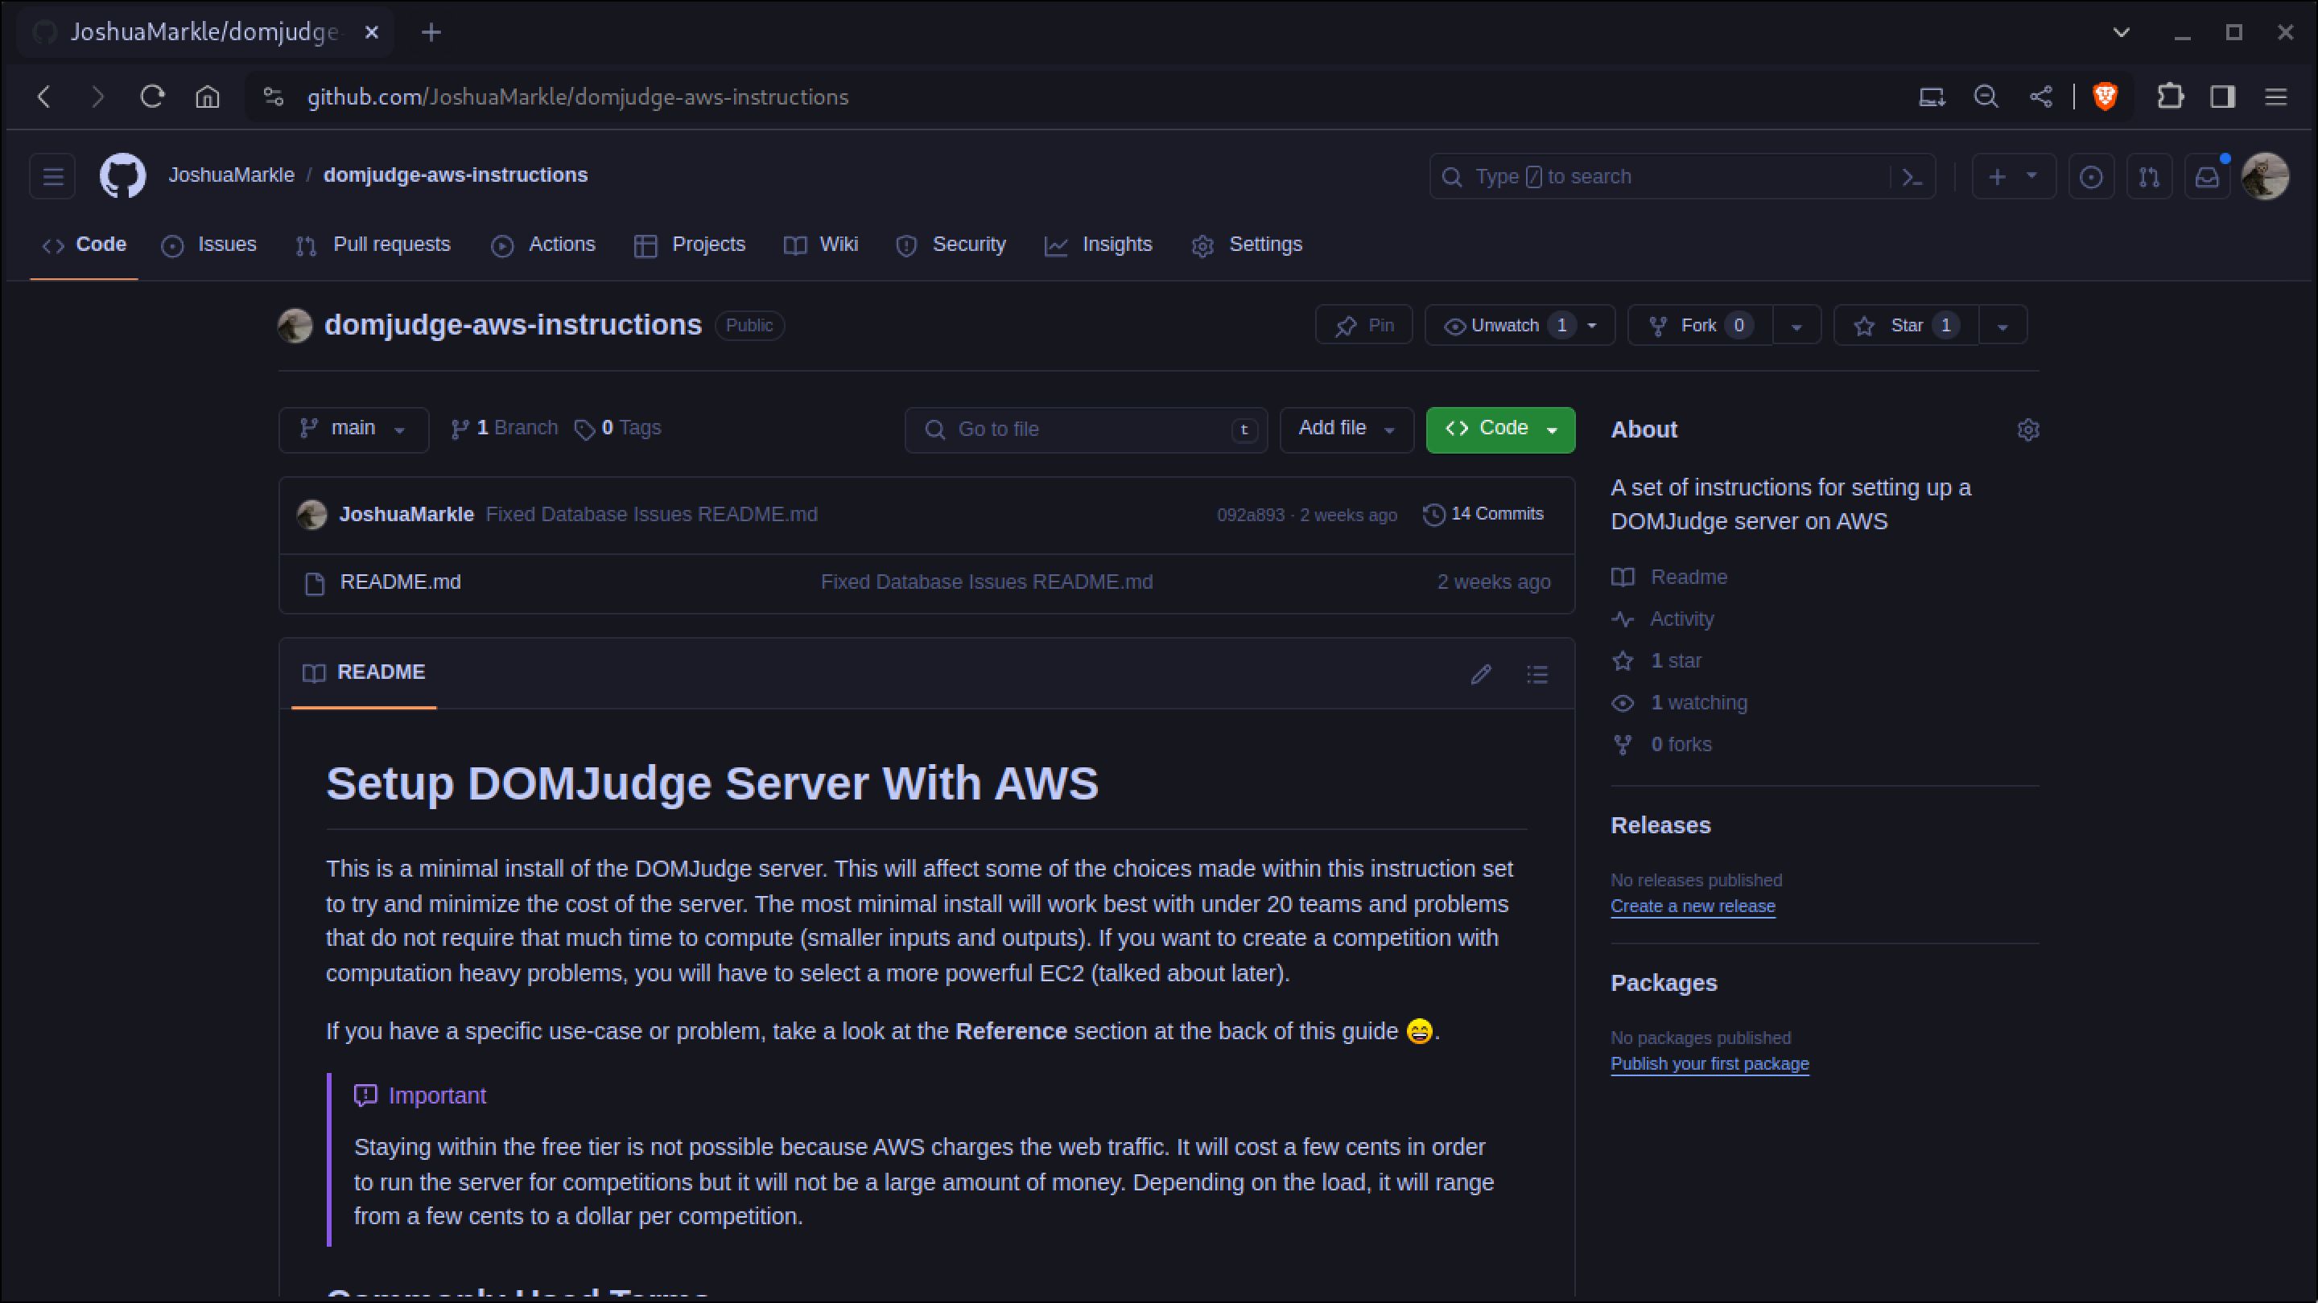The height and width of the screenshot is (1303, 2318).
Task: Open the browser tab search chevron
Action: tap(2121, 32)
